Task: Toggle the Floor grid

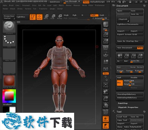Action: [x=106, y=55]
